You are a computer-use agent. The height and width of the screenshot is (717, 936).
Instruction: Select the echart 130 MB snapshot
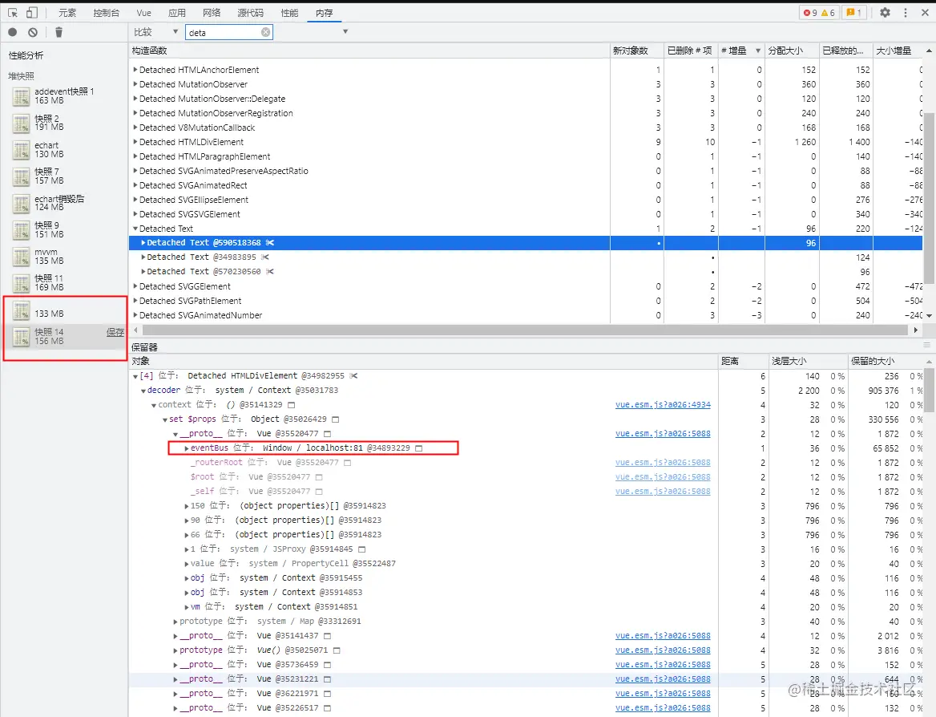coord(64,149)
